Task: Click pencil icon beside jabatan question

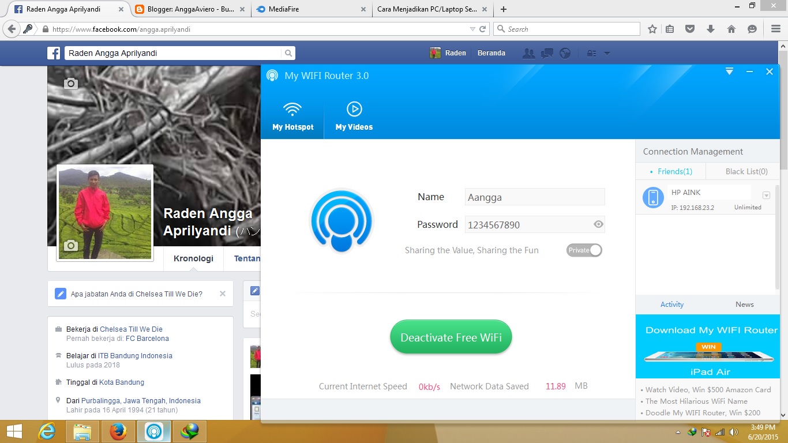Action: click(x=61, y=294)
